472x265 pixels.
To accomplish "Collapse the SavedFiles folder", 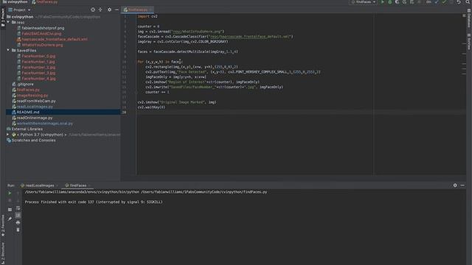I will [x=8, y=50].
